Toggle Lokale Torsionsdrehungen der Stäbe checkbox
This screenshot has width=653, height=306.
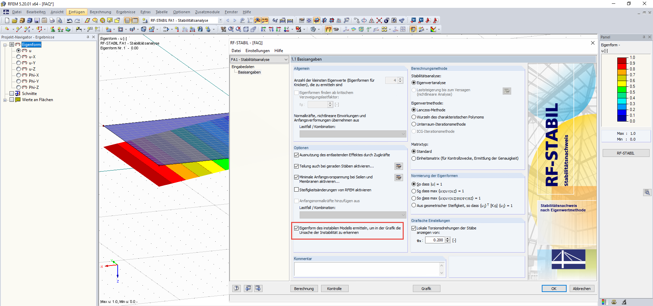click(x=414, y=228)
